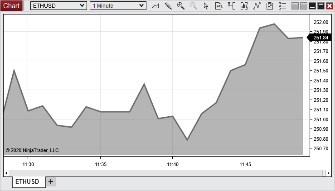This screenshot has height=191, width=335.
Task: Click the zoom out magnifier icon
Action: [194, 6]
